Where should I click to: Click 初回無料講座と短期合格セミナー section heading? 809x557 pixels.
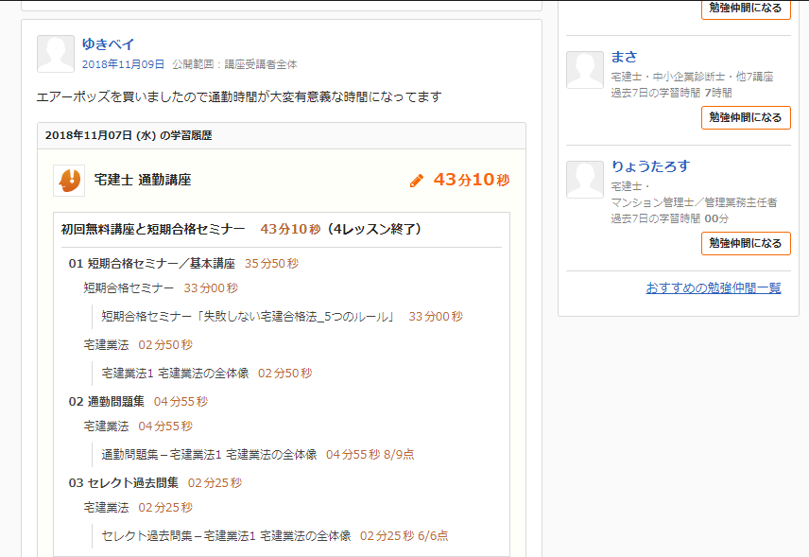pyautogui.click(x=153, y=229)
